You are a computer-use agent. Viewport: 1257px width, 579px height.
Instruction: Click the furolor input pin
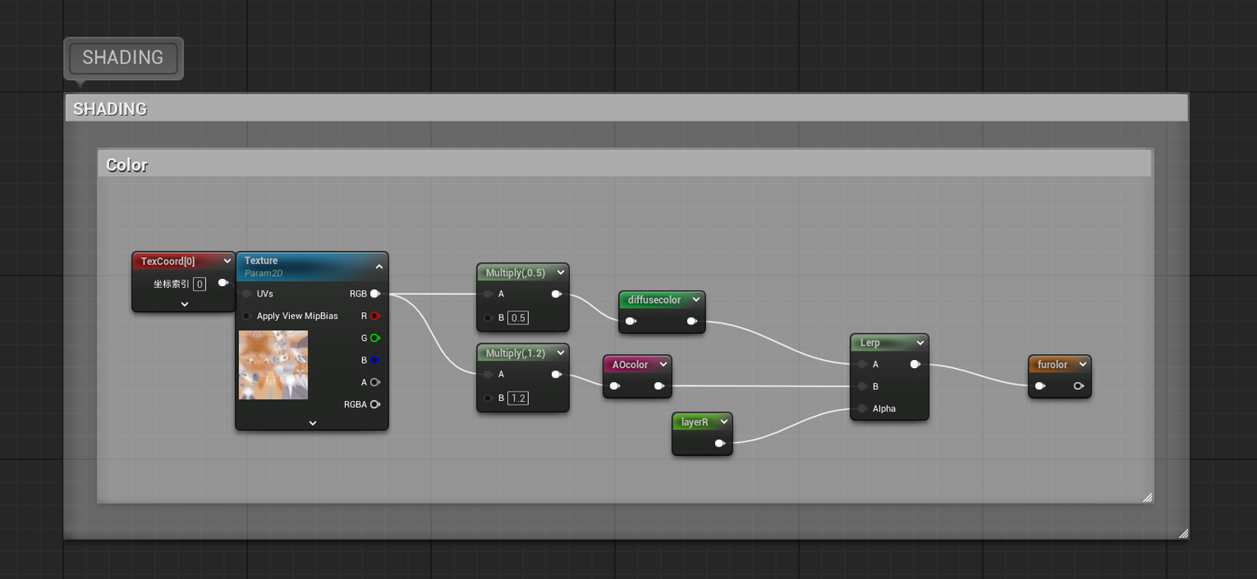coord(1040,386)
